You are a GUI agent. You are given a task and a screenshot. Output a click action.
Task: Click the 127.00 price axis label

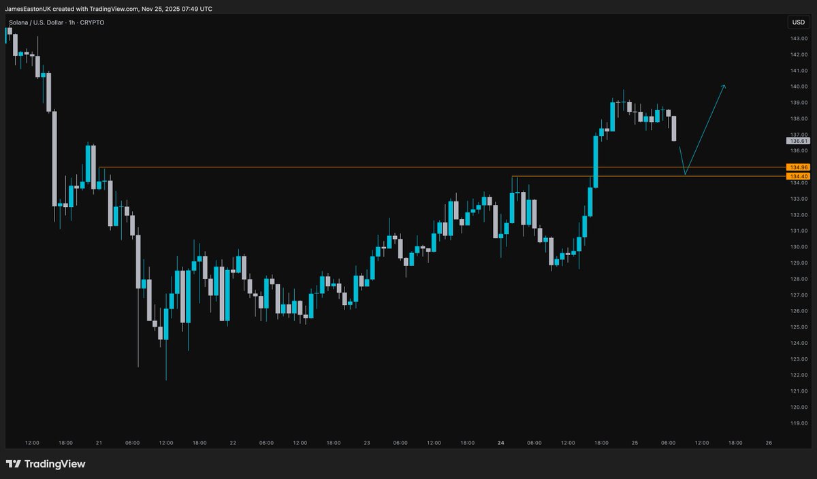tap(798, 295)
